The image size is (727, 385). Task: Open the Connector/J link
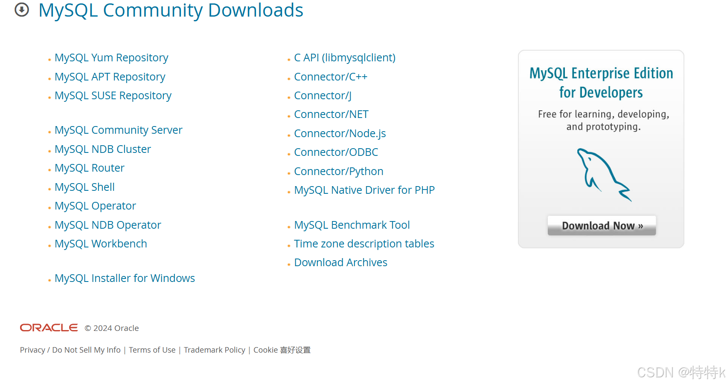coord(323,95)
